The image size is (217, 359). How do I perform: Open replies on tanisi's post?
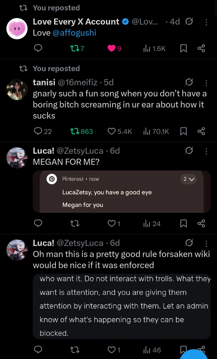[38, 132]
